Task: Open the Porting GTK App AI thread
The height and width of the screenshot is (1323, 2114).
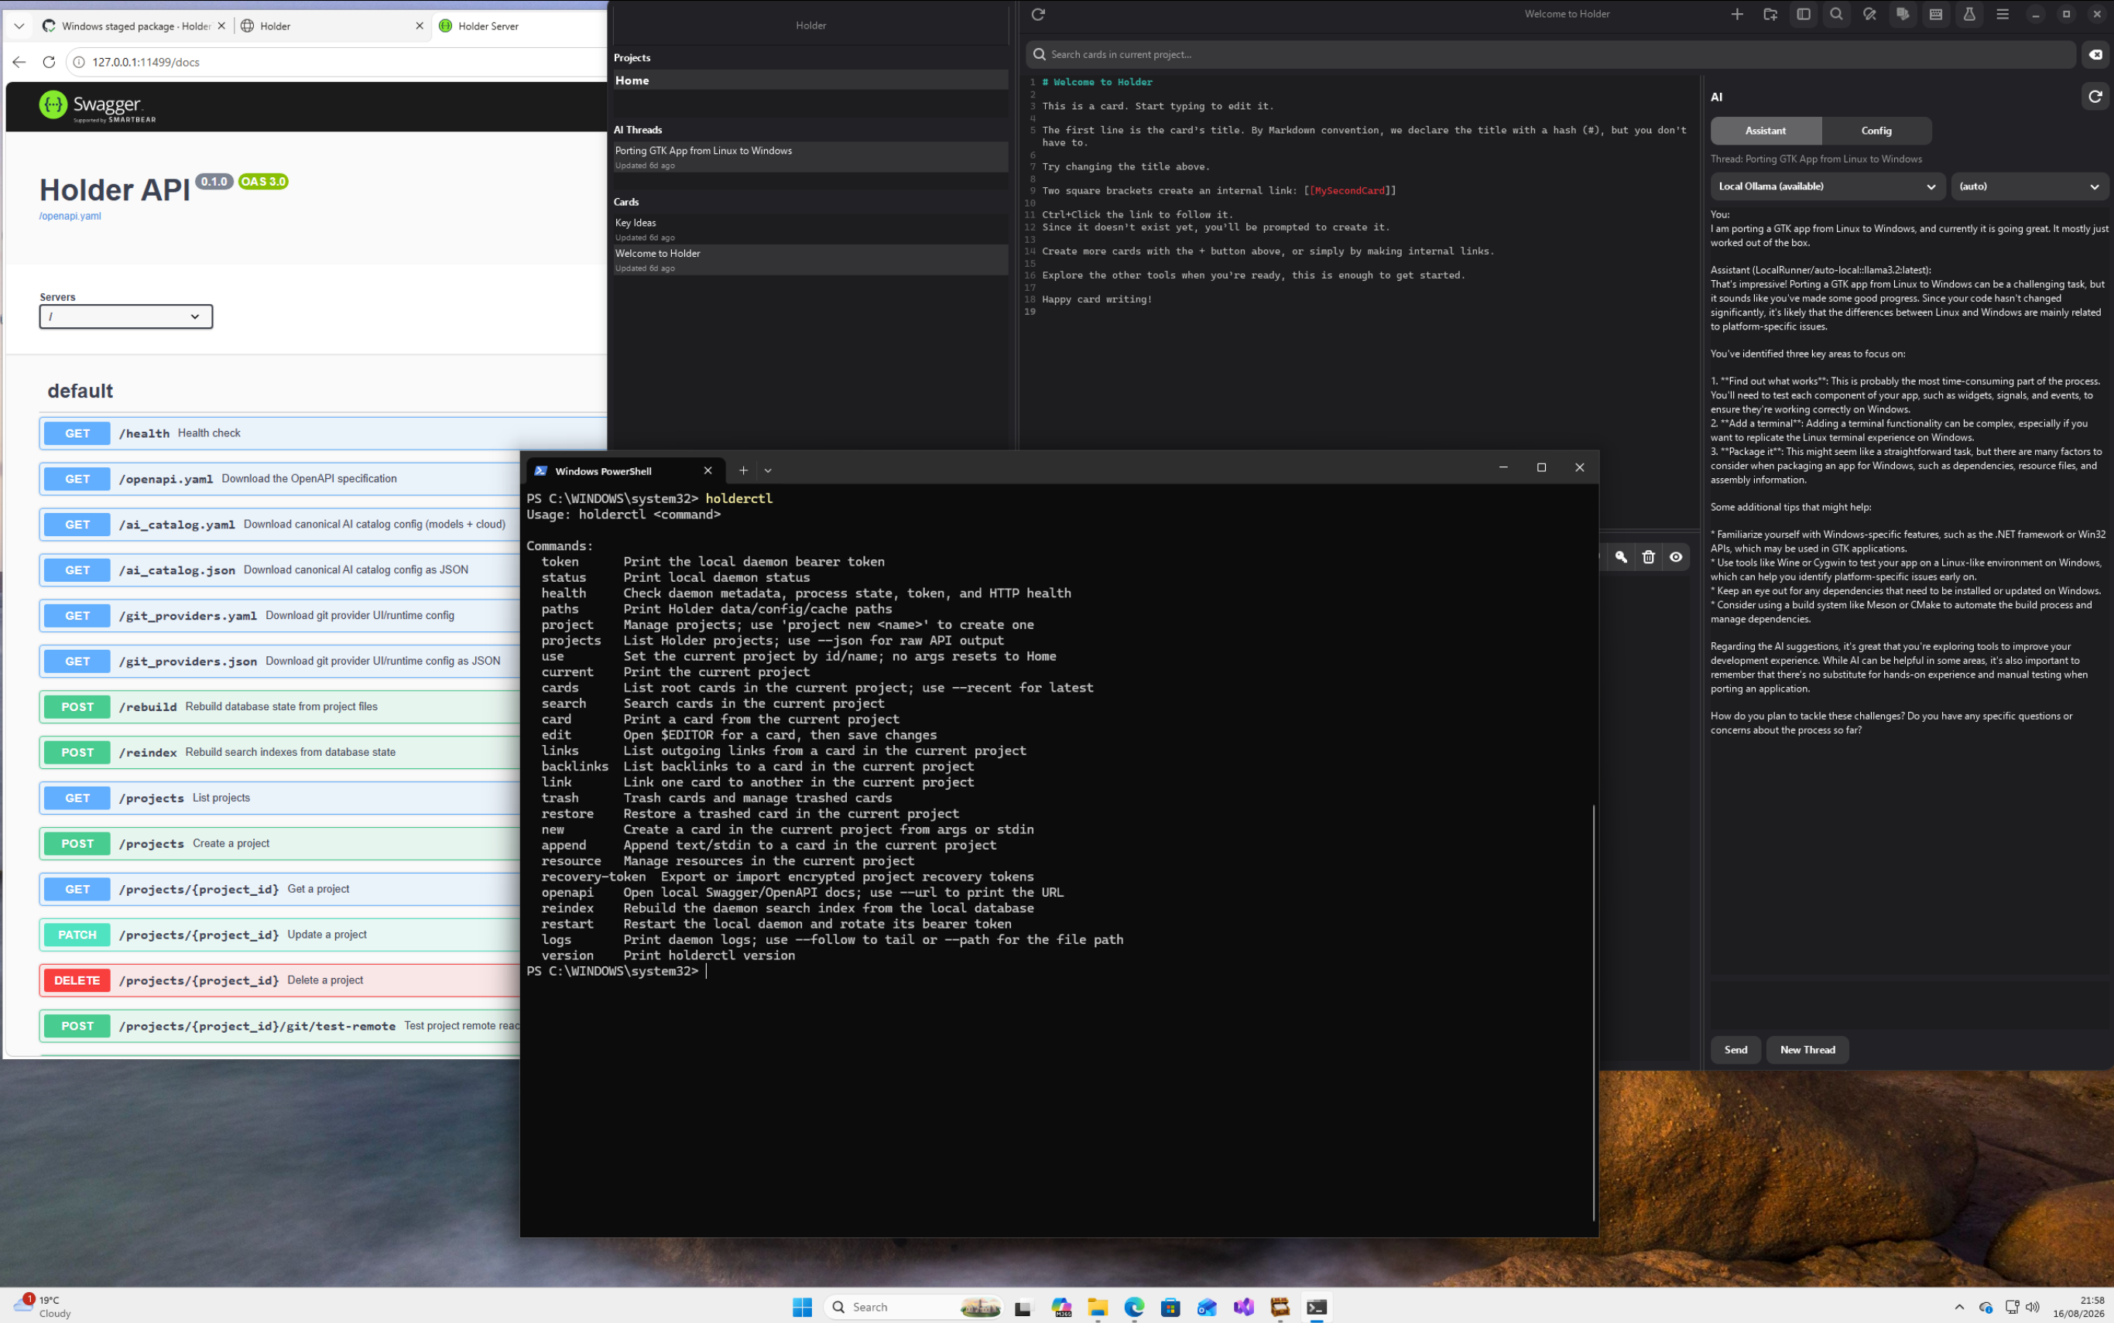Action: [810, 158]
